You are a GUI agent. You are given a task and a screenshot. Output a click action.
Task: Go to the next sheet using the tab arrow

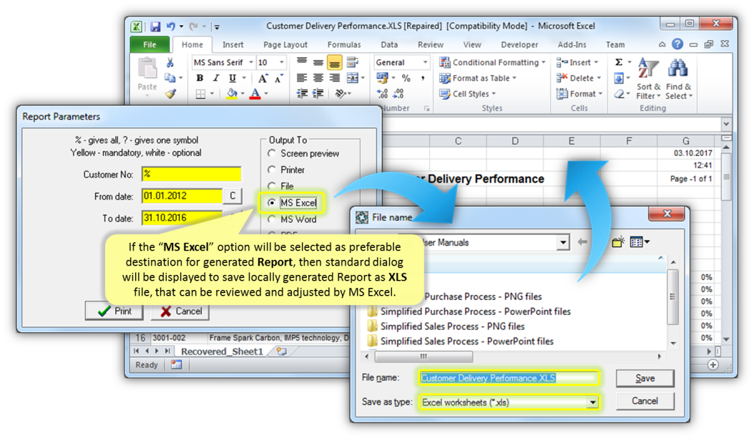click(x=157, y=352)
